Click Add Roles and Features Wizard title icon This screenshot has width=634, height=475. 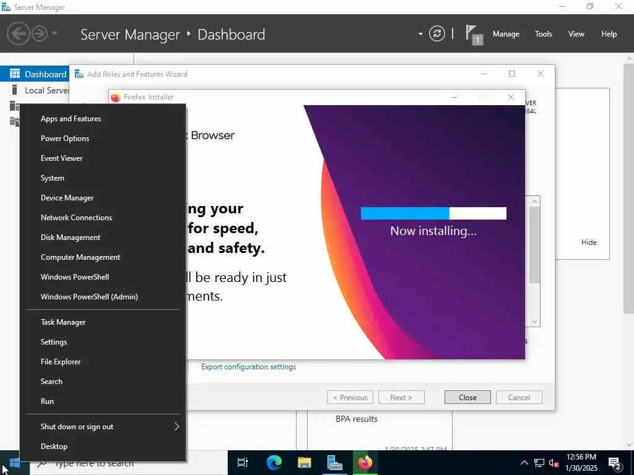pos(79,74)
